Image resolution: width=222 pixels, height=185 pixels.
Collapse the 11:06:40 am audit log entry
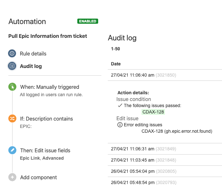pyautogui.click(x=143, y=75)
